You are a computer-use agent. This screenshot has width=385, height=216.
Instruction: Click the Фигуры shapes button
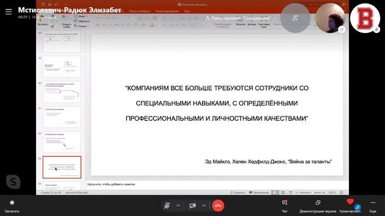click(251, 22)
